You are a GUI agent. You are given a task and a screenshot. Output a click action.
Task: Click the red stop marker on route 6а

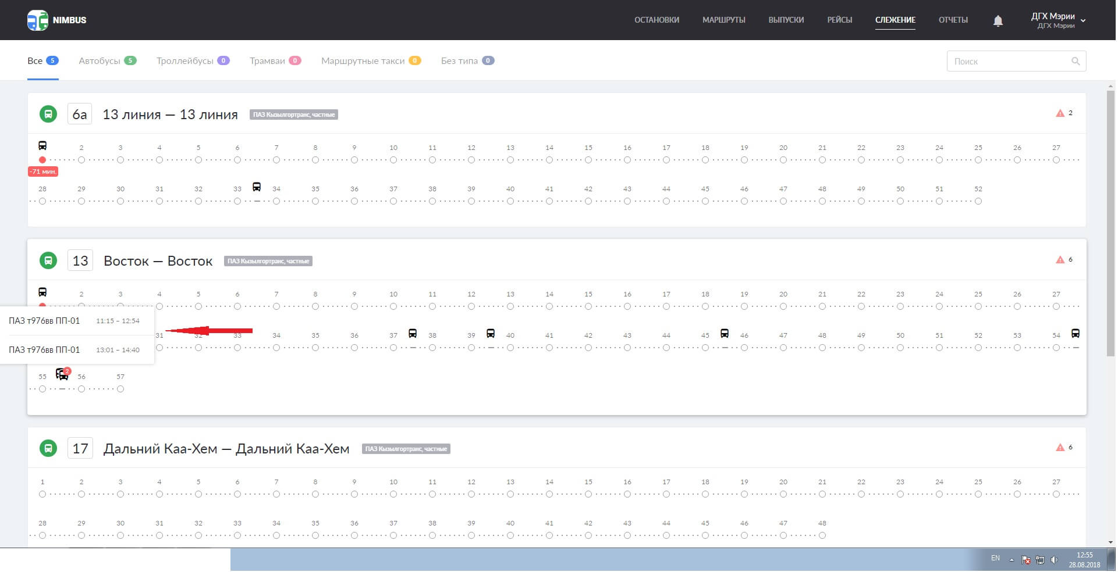[x=42, y=160]
